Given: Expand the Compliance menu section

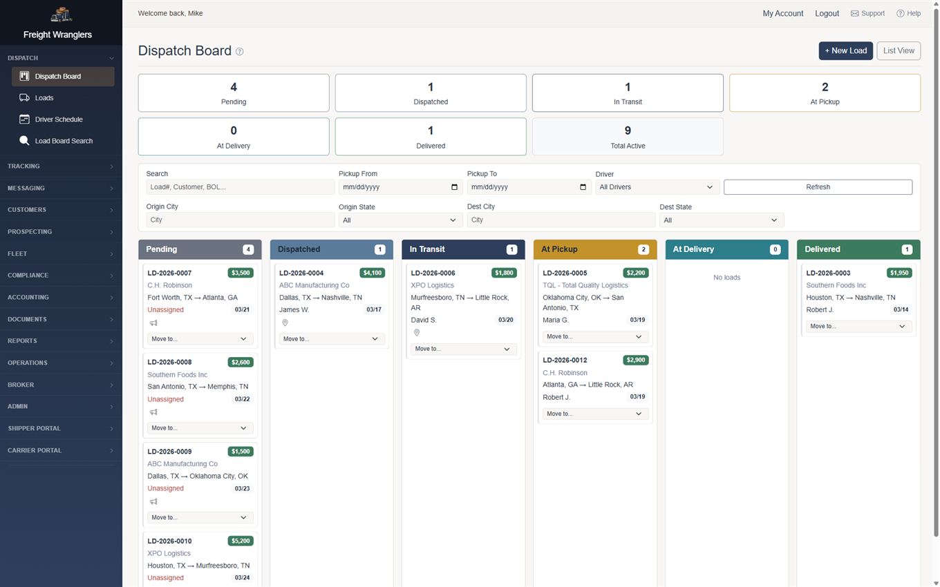Looking at the screenshot, I should (61, 276).
